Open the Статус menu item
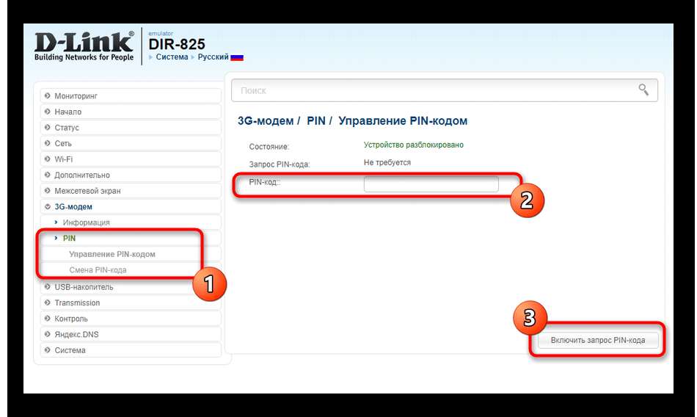 [131, 127]
